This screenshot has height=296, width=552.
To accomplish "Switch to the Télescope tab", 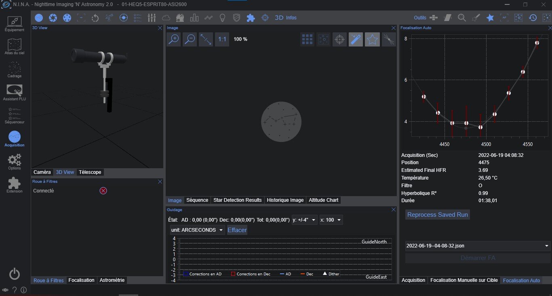I will tap(90, 172).
